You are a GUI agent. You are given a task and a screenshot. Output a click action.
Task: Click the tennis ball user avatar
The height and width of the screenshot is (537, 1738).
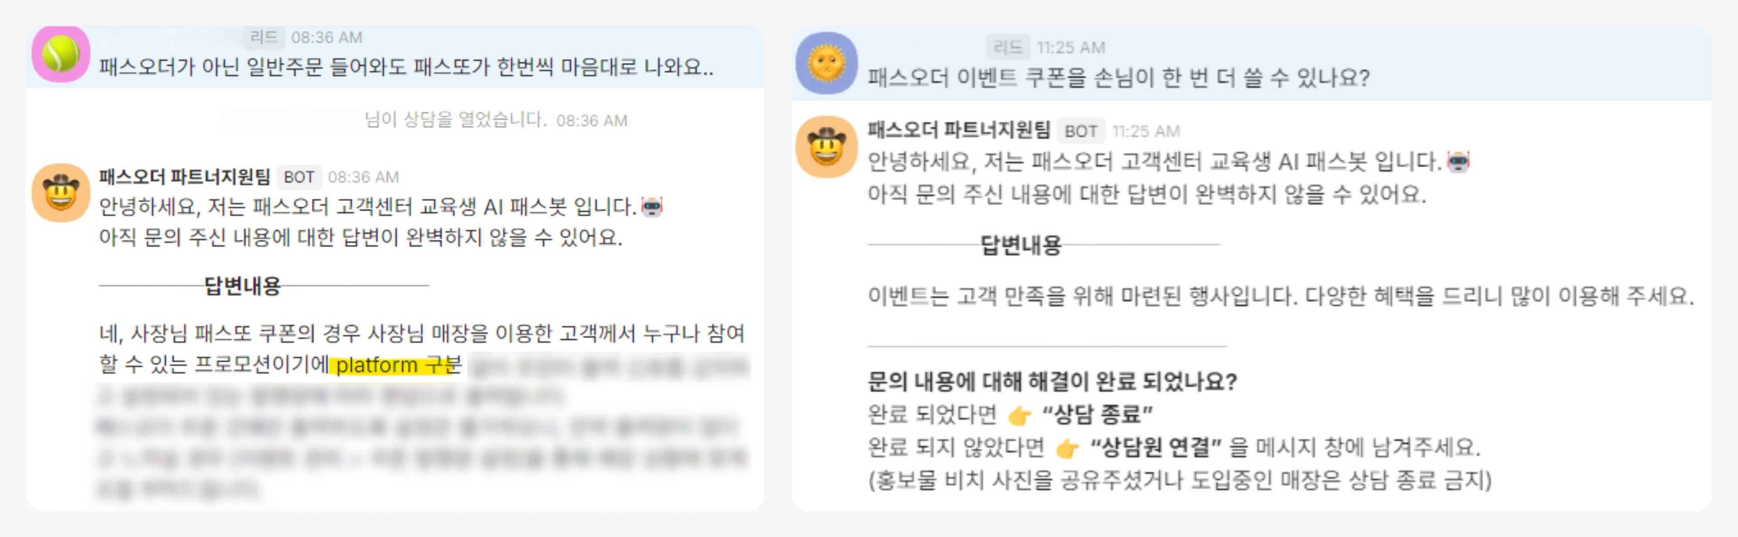click(61, 54)
